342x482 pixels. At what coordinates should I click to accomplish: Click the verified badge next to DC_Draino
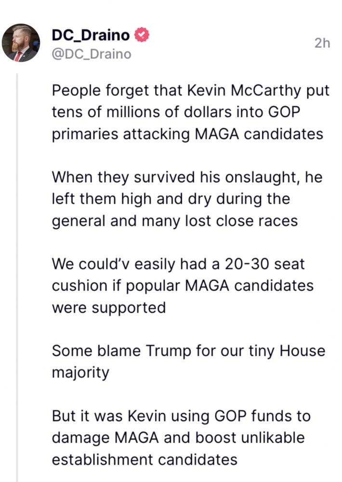coord(142,35)
